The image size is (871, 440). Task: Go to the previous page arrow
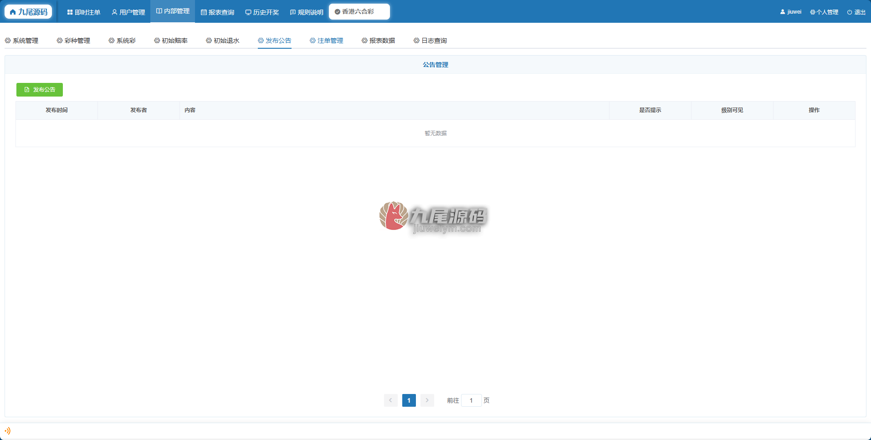pyautogui.click(x=390, y=400)
